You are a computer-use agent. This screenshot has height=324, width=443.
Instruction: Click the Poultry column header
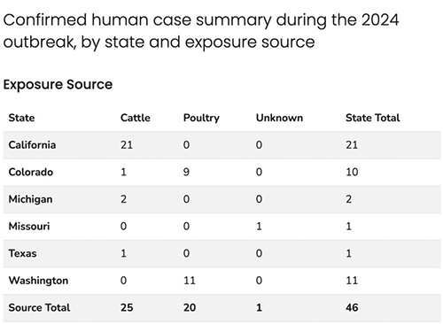[x=201, y=118]
